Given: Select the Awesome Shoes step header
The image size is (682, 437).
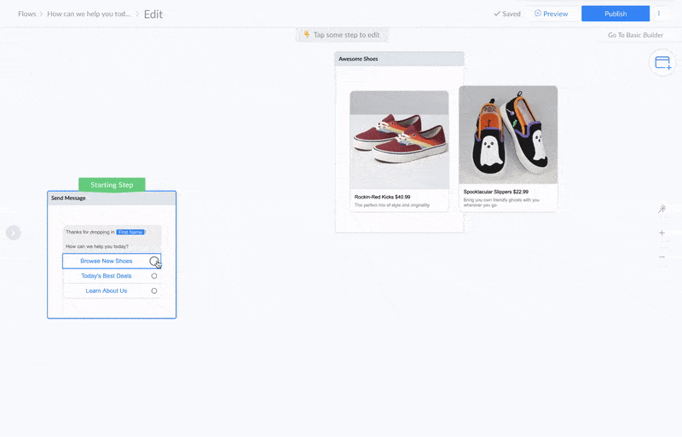Looking at the screenshot, I should [x=399, y=59].
